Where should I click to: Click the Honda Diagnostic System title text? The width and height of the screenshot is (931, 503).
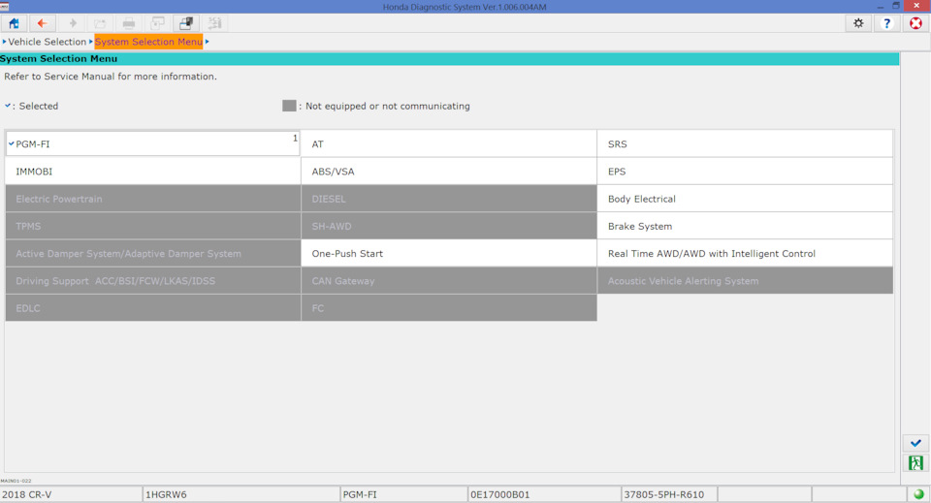[465, 7]
